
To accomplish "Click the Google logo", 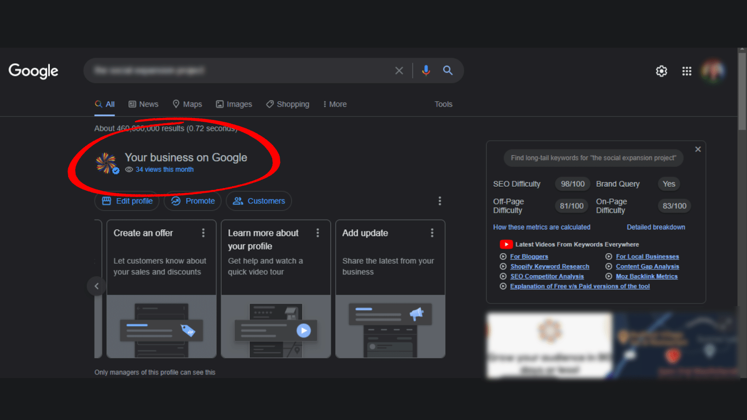I will (x=34, y=70).
